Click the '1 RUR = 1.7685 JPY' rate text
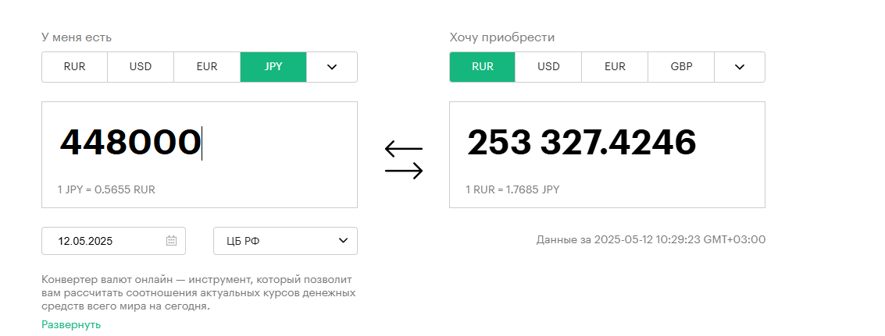 click(x=512, y=189)
